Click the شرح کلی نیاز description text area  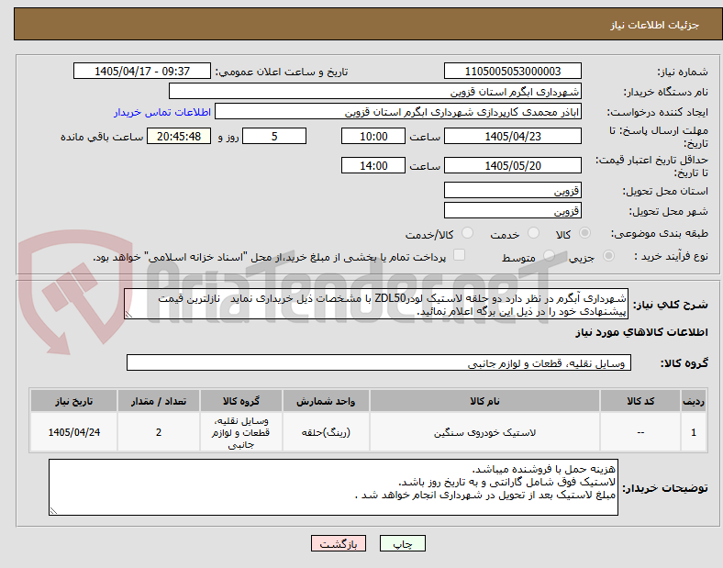(x=376, y=304)
